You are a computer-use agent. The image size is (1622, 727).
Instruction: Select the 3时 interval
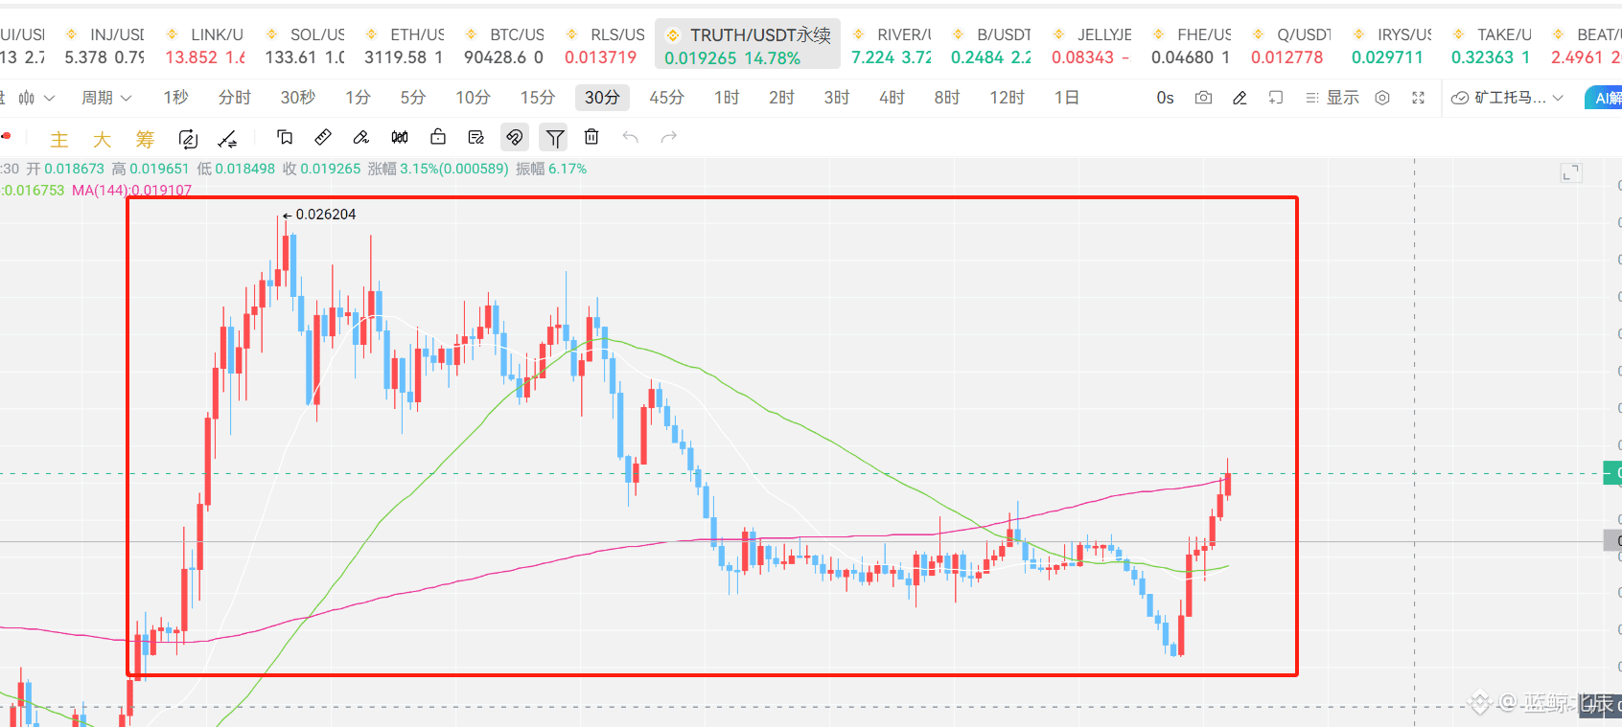tap(837, 98)
